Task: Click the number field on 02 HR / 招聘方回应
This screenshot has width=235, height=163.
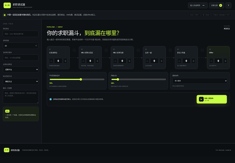Action: [x=90, y=61]
